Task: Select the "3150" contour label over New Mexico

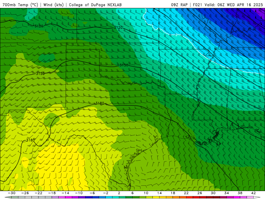Action: click(x=40, y=74)
